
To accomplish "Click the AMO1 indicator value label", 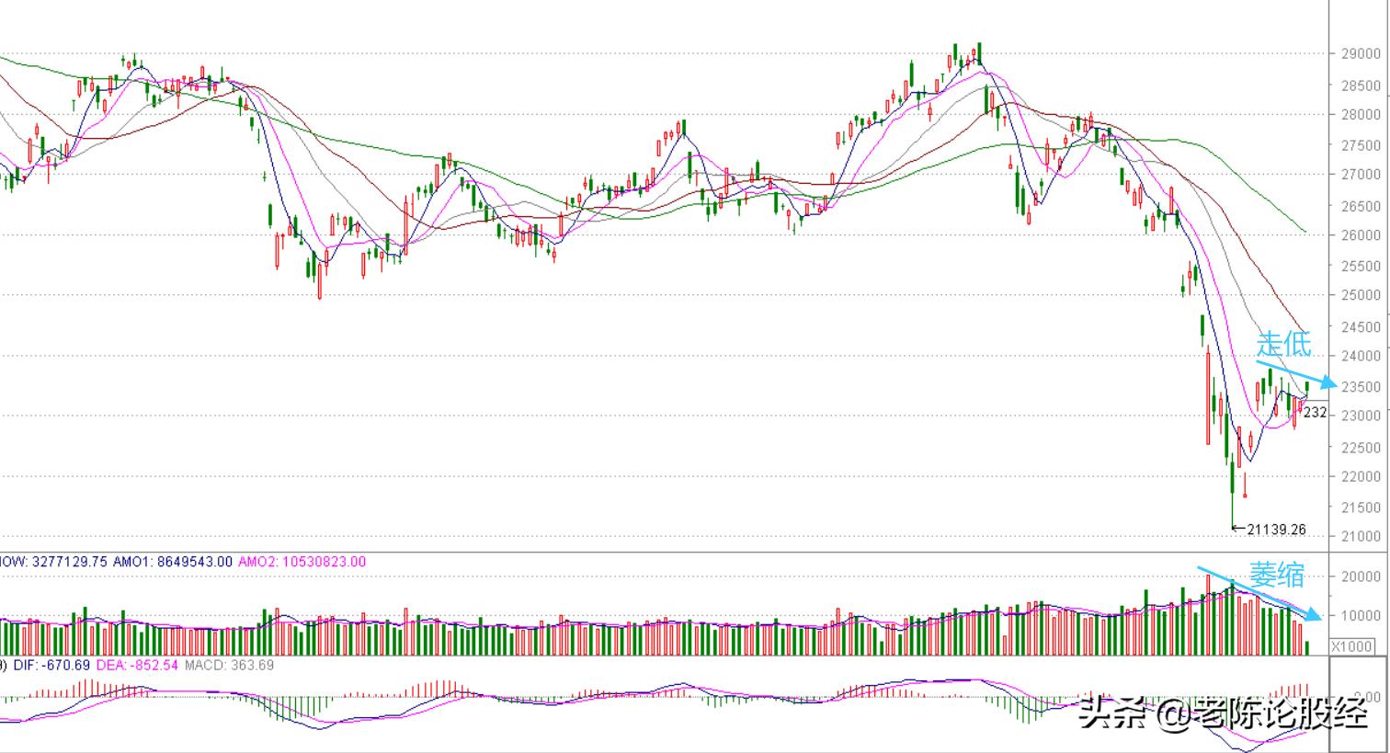I will pyautogui.click(x=172, y=561).
